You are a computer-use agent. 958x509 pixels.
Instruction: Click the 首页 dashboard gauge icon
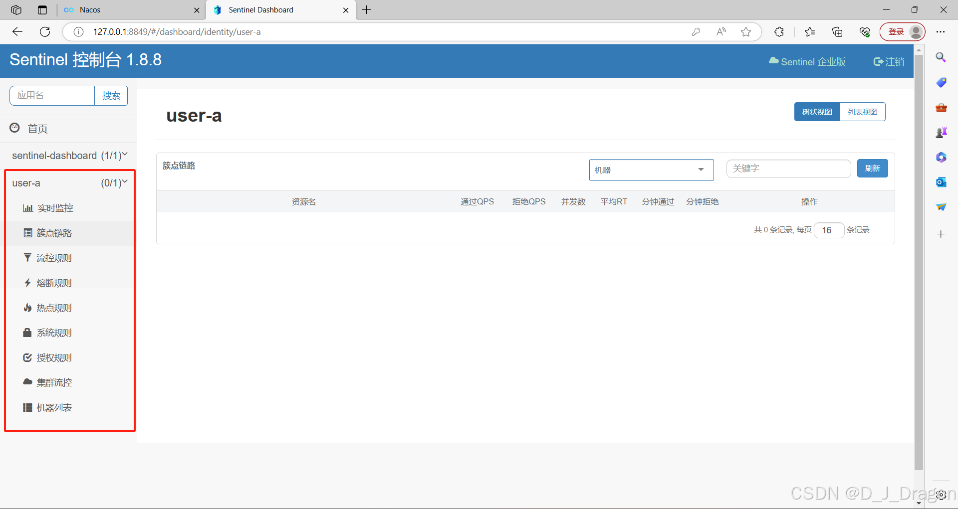(x=15, y=128)
